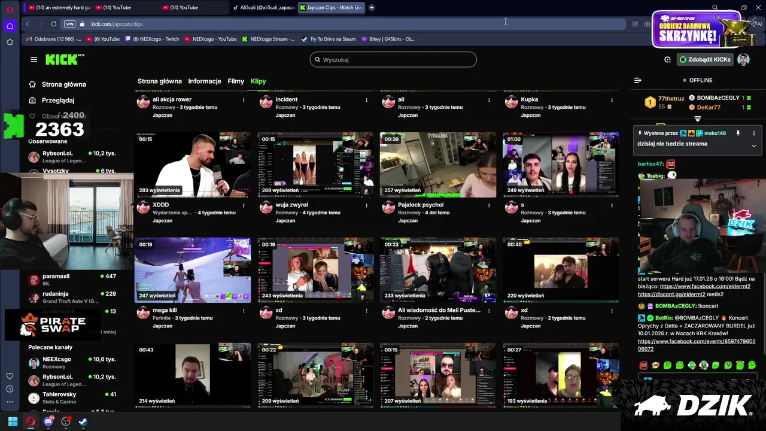Open options menu for clip 'XDDD'
This screenshot has height=431, width=766.
click(244, 205)
